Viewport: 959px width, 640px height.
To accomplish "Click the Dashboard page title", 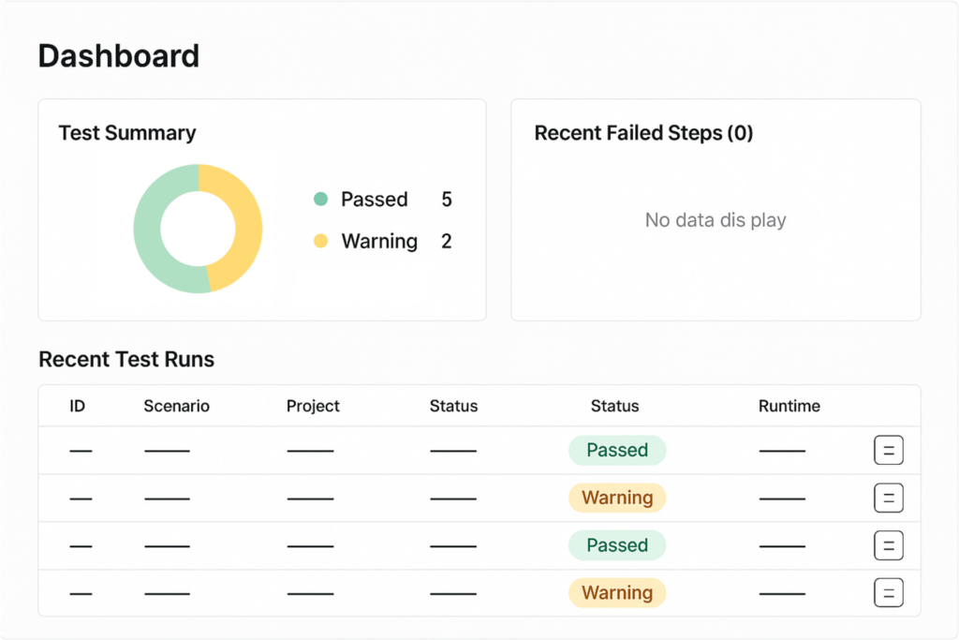I will coord(119,56).
